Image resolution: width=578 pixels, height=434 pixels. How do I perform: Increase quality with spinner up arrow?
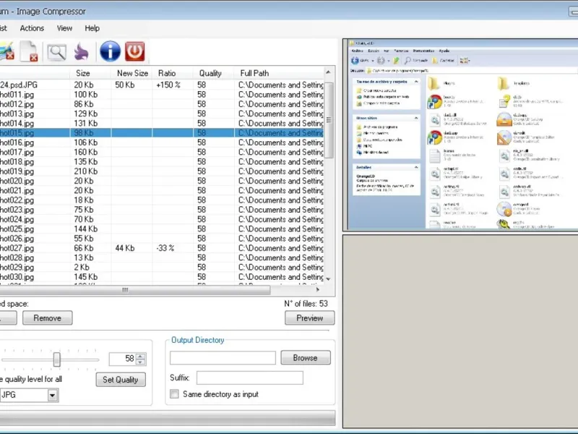pos(140,356)
